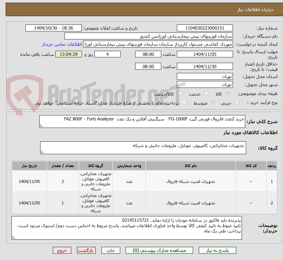The image size is (283, 260).
Task: Click the واحد شمارش column header
Action: click(x=129, y=166)
